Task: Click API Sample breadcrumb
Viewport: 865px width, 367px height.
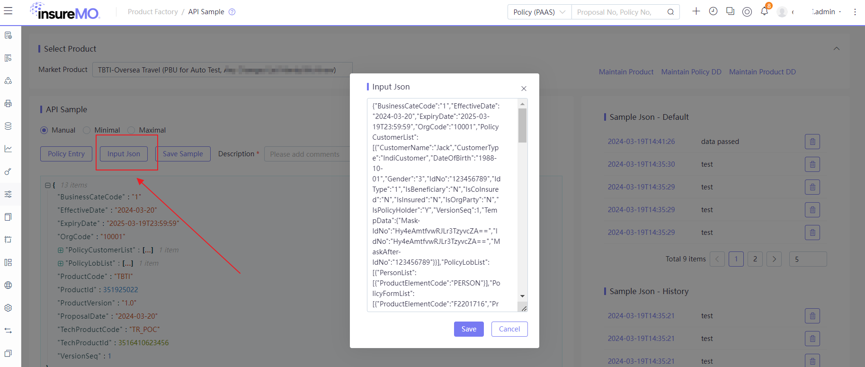Action: [206, 12]
